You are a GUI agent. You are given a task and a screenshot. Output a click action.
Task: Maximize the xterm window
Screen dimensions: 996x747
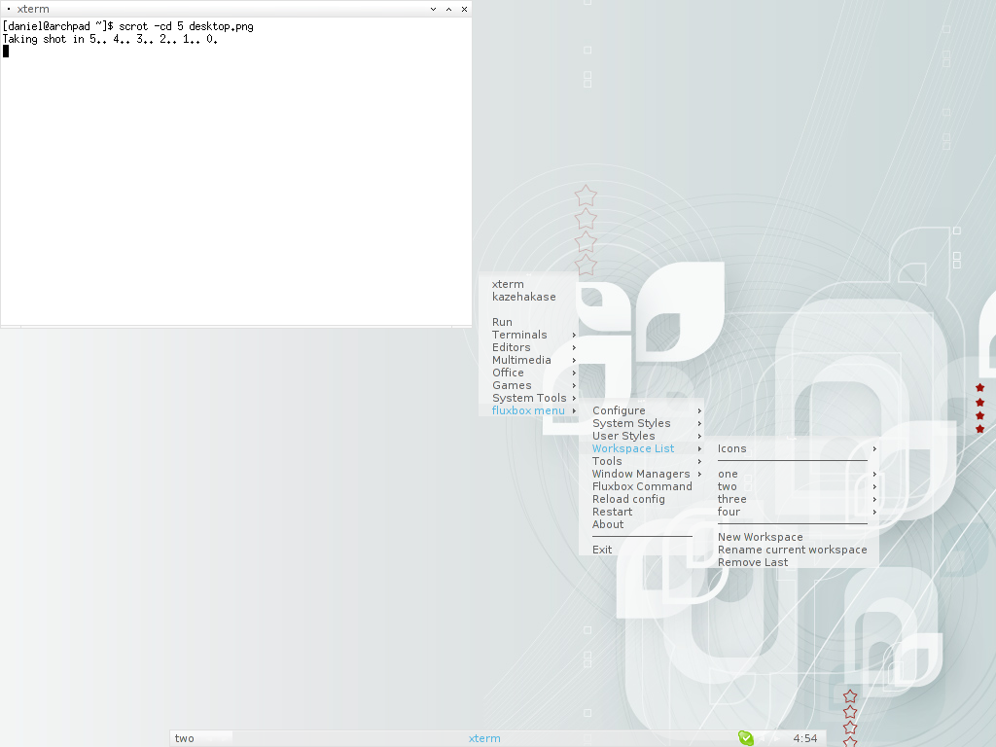[x=448, y=9]
